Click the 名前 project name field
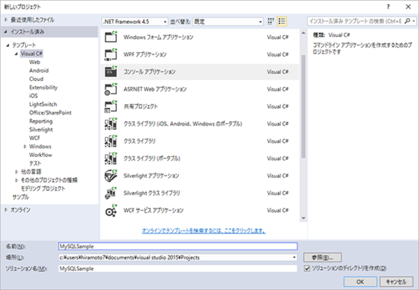Image resolution: width=419 pixels, height=290 pixels. coord(178,247)
